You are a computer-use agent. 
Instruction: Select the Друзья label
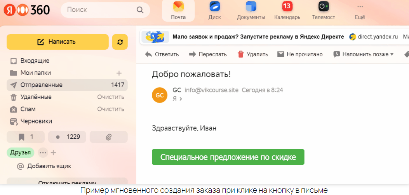coord(21,153)
